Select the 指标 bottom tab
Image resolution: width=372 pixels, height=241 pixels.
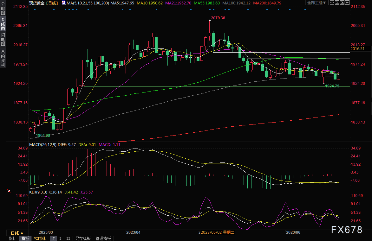coord(13,238)
